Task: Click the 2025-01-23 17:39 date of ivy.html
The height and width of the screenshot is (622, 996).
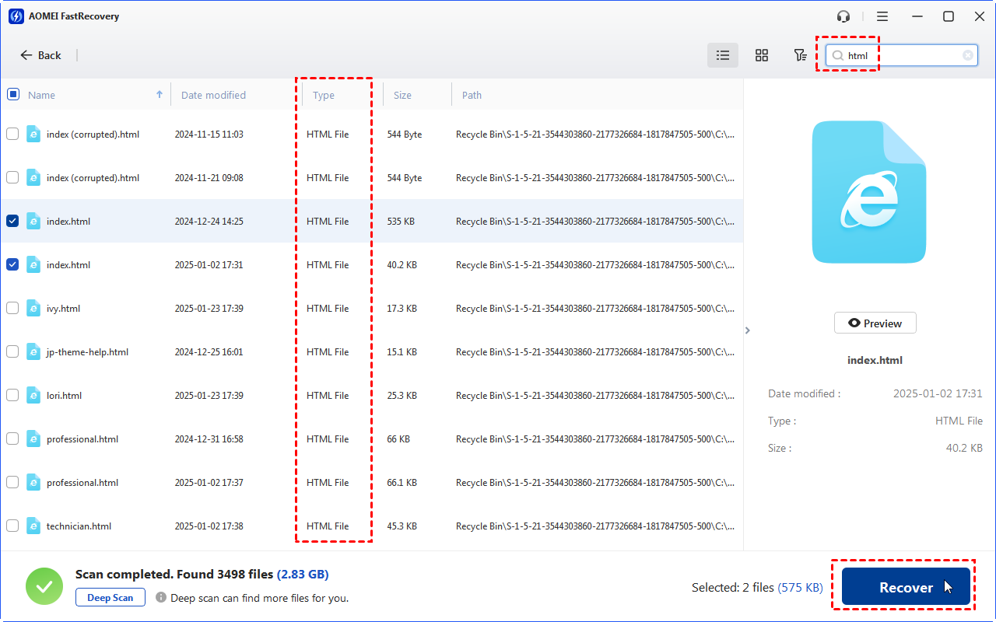Action: 209,309
